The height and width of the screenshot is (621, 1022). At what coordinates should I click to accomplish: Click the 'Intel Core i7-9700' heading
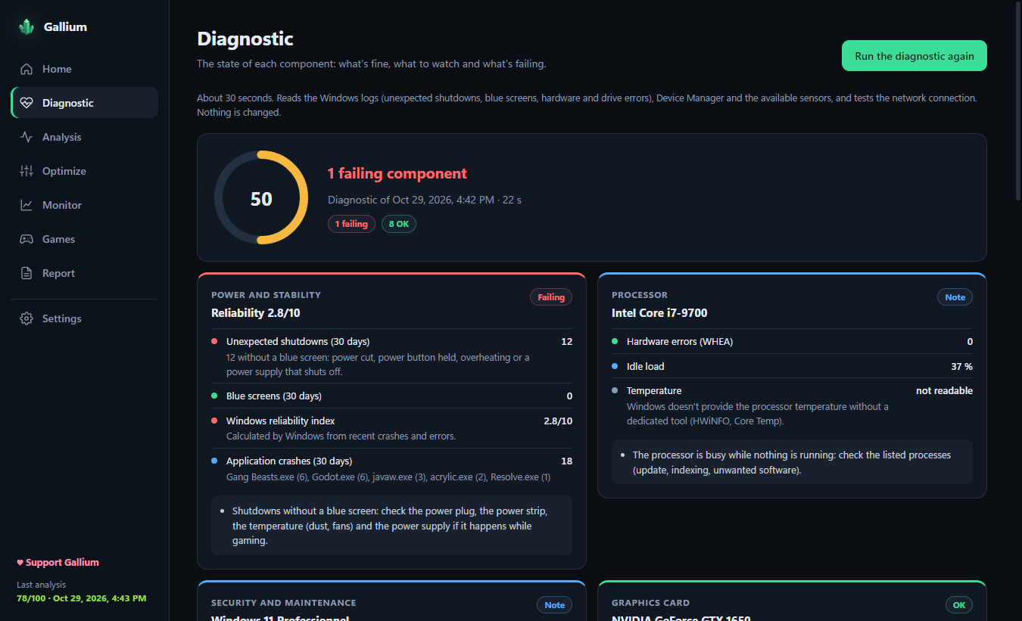(659, 312)
